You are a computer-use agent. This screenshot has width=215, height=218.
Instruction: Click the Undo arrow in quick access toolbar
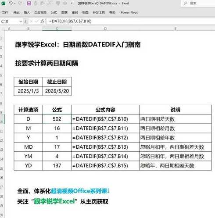[x=11, y=3]
